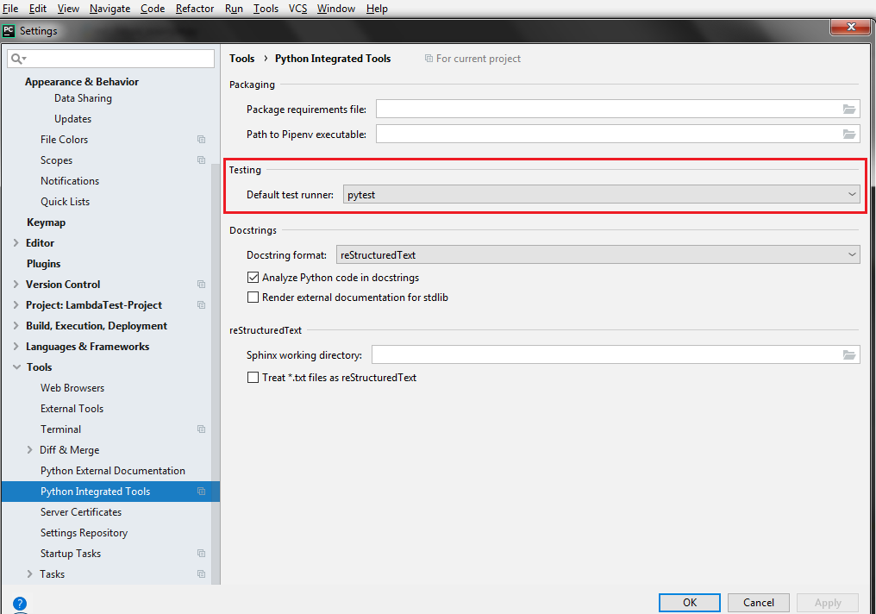Select Plugins settings item

pyautogui.click(x=43, y=264)
